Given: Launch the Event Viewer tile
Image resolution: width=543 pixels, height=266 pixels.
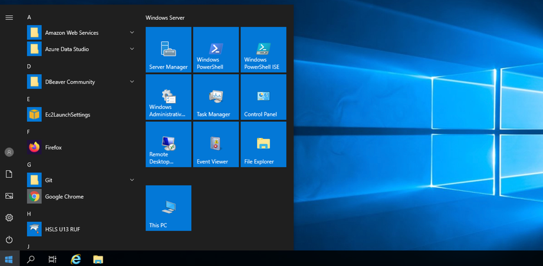Looking at the screenshot, I should [x=216, y=144].
